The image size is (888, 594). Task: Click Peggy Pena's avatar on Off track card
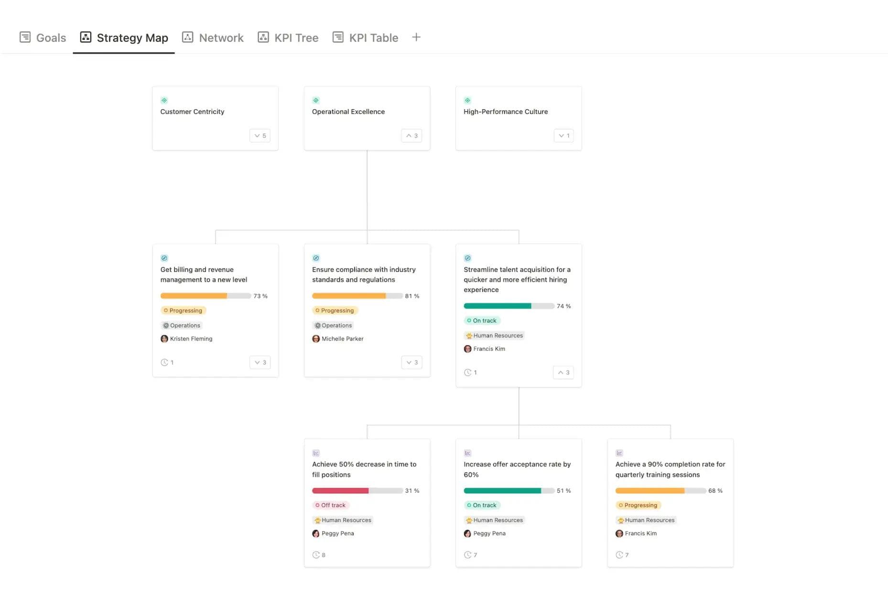(316, 533)
